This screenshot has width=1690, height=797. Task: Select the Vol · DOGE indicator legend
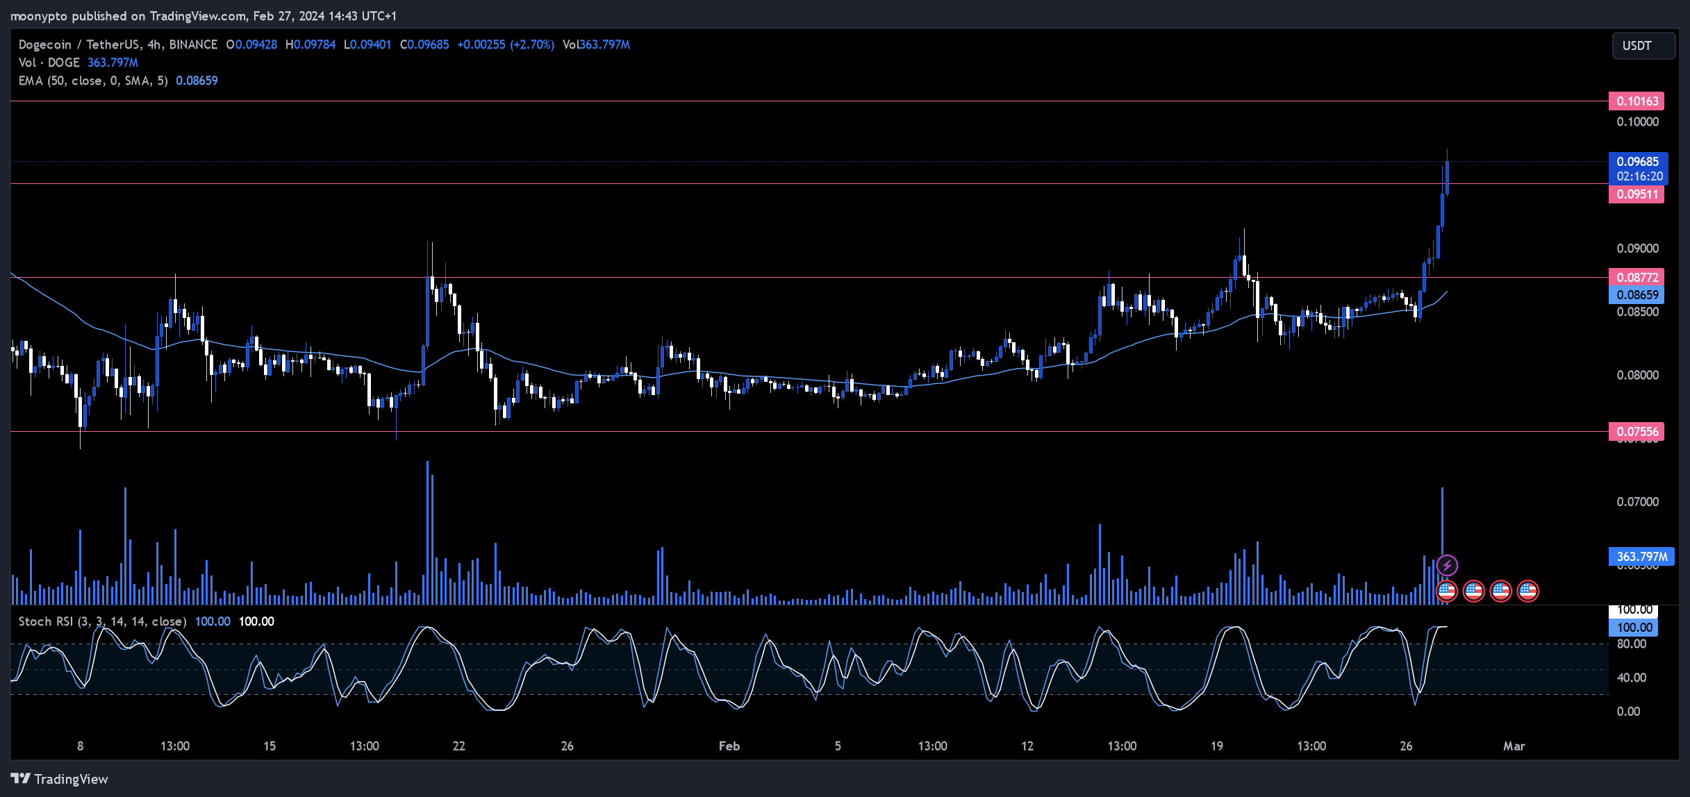(x=49, y=62)
